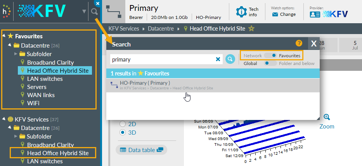362x166 pixels.
Task: Open the HO-Primary ( Primary ) search result
Action: tap(145, 83)
